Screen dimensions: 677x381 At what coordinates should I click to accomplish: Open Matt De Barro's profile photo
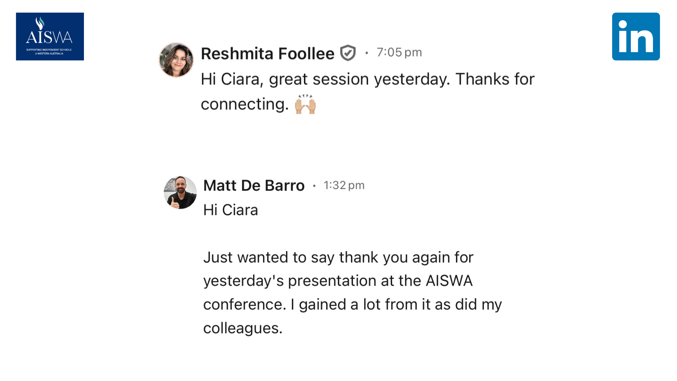[x=180, y=192]
